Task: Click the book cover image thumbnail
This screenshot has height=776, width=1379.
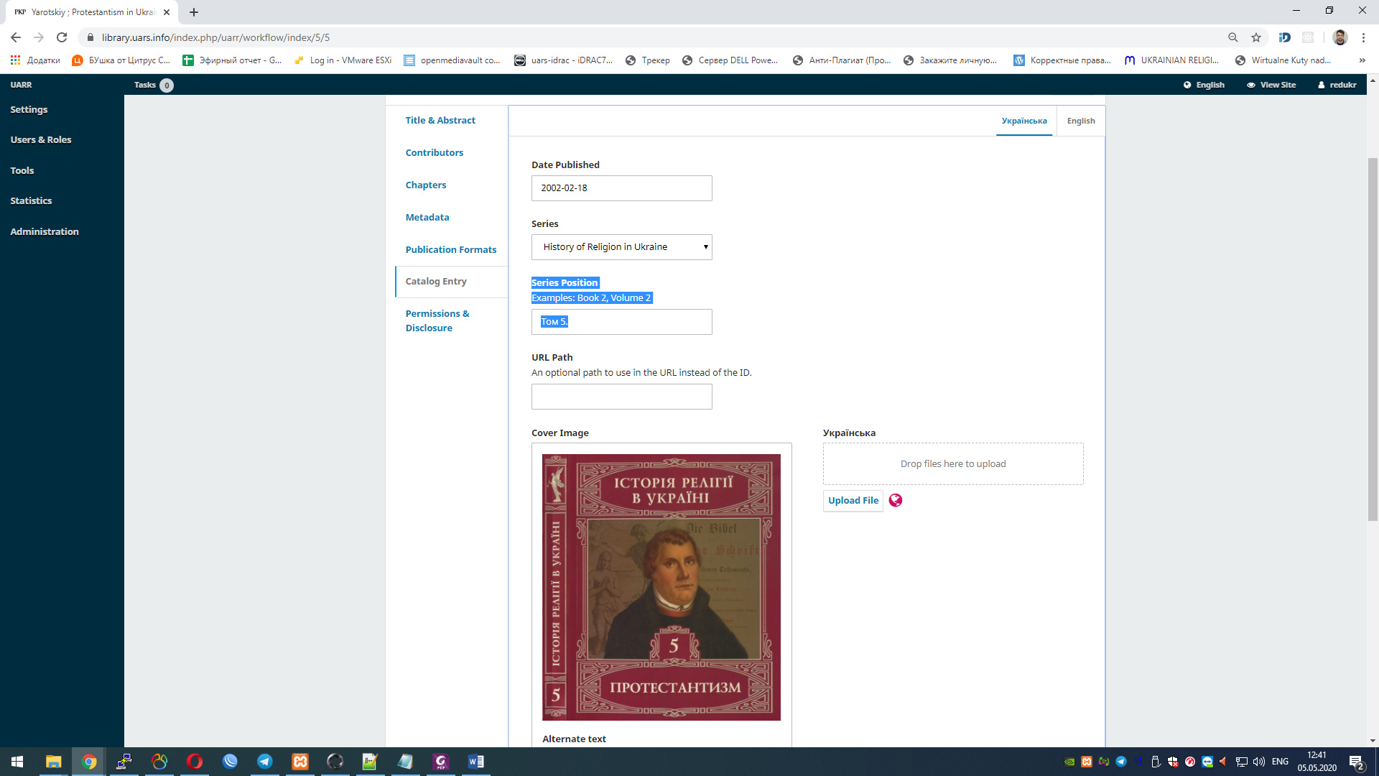Action: point(661,587)
